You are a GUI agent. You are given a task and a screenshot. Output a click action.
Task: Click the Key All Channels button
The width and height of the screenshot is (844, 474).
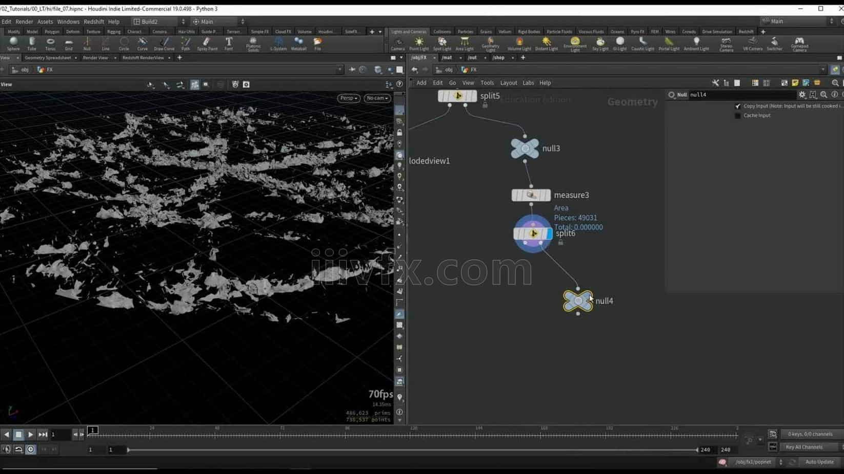tap(803, 447)
